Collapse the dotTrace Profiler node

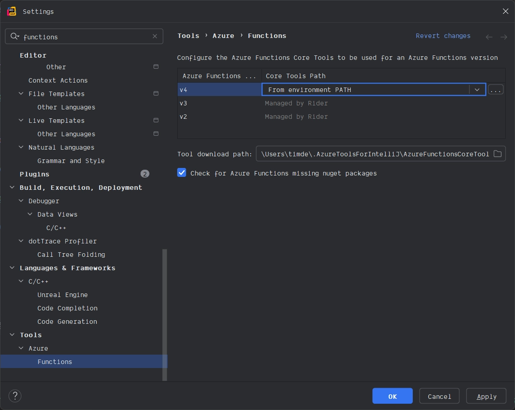point(21,241)
